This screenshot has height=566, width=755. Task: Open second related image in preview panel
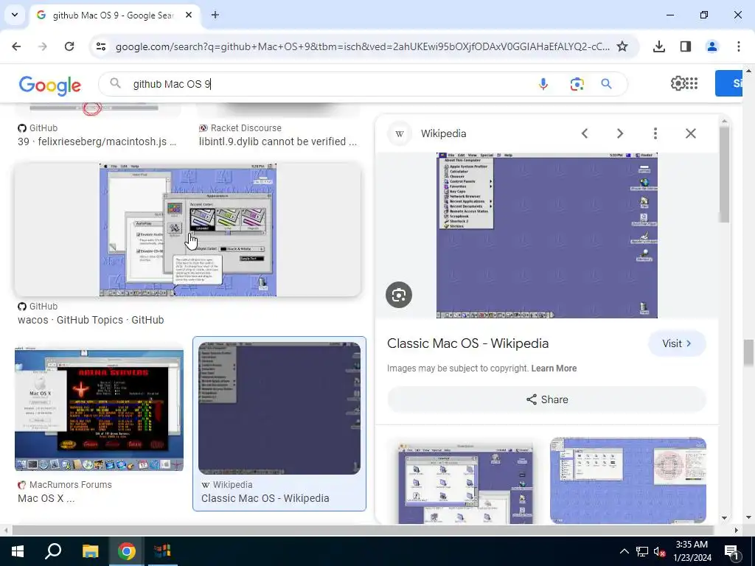point(628,481)
